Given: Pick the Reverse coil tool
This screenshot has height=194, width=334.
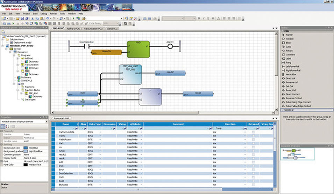Looking at the screenshot, I should tap(292, 82).
